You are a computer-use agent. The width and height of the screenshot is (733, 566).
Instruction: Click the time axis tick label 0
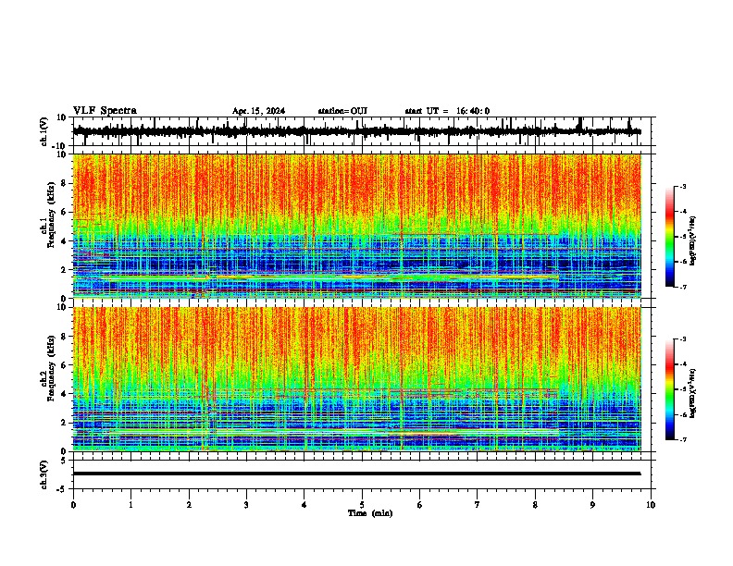pos(73,505)
